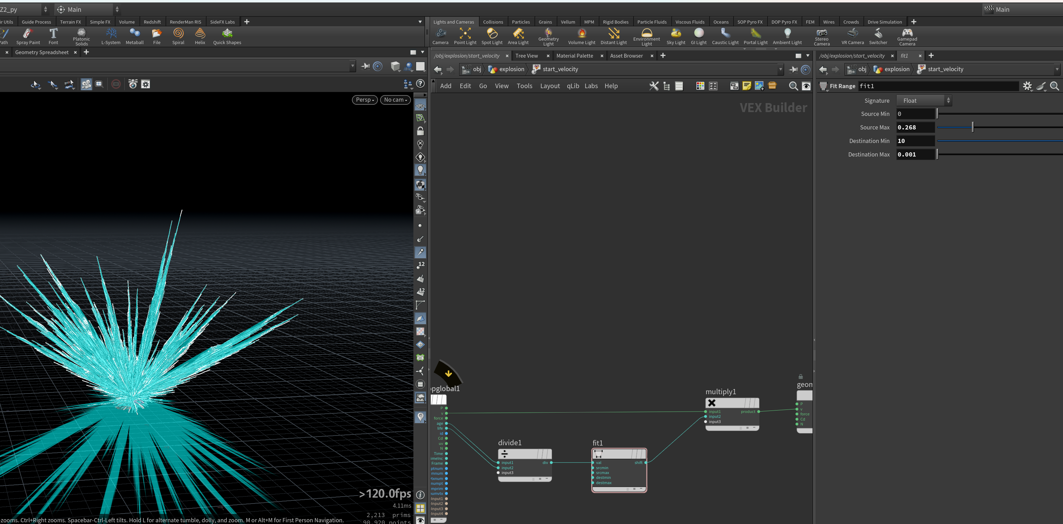Click the Source Max slider
The width and height of the screenshot is (1063, 524).
click(x=999, y=127)
